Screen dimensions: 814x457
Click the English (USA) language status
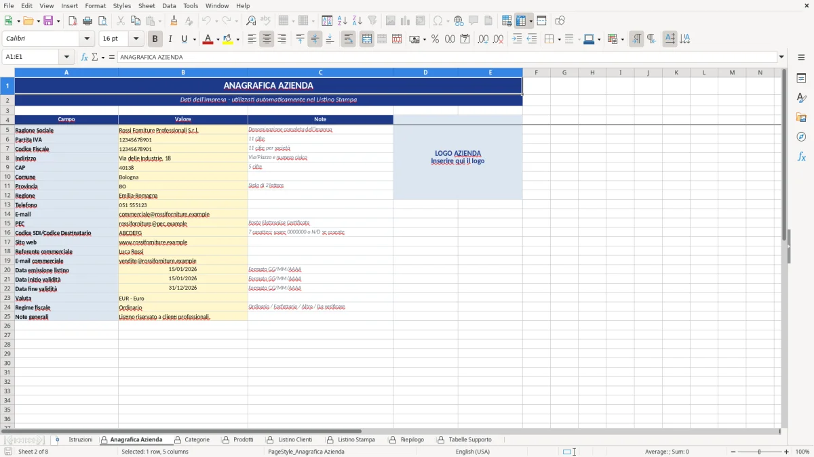click(473, 452)
